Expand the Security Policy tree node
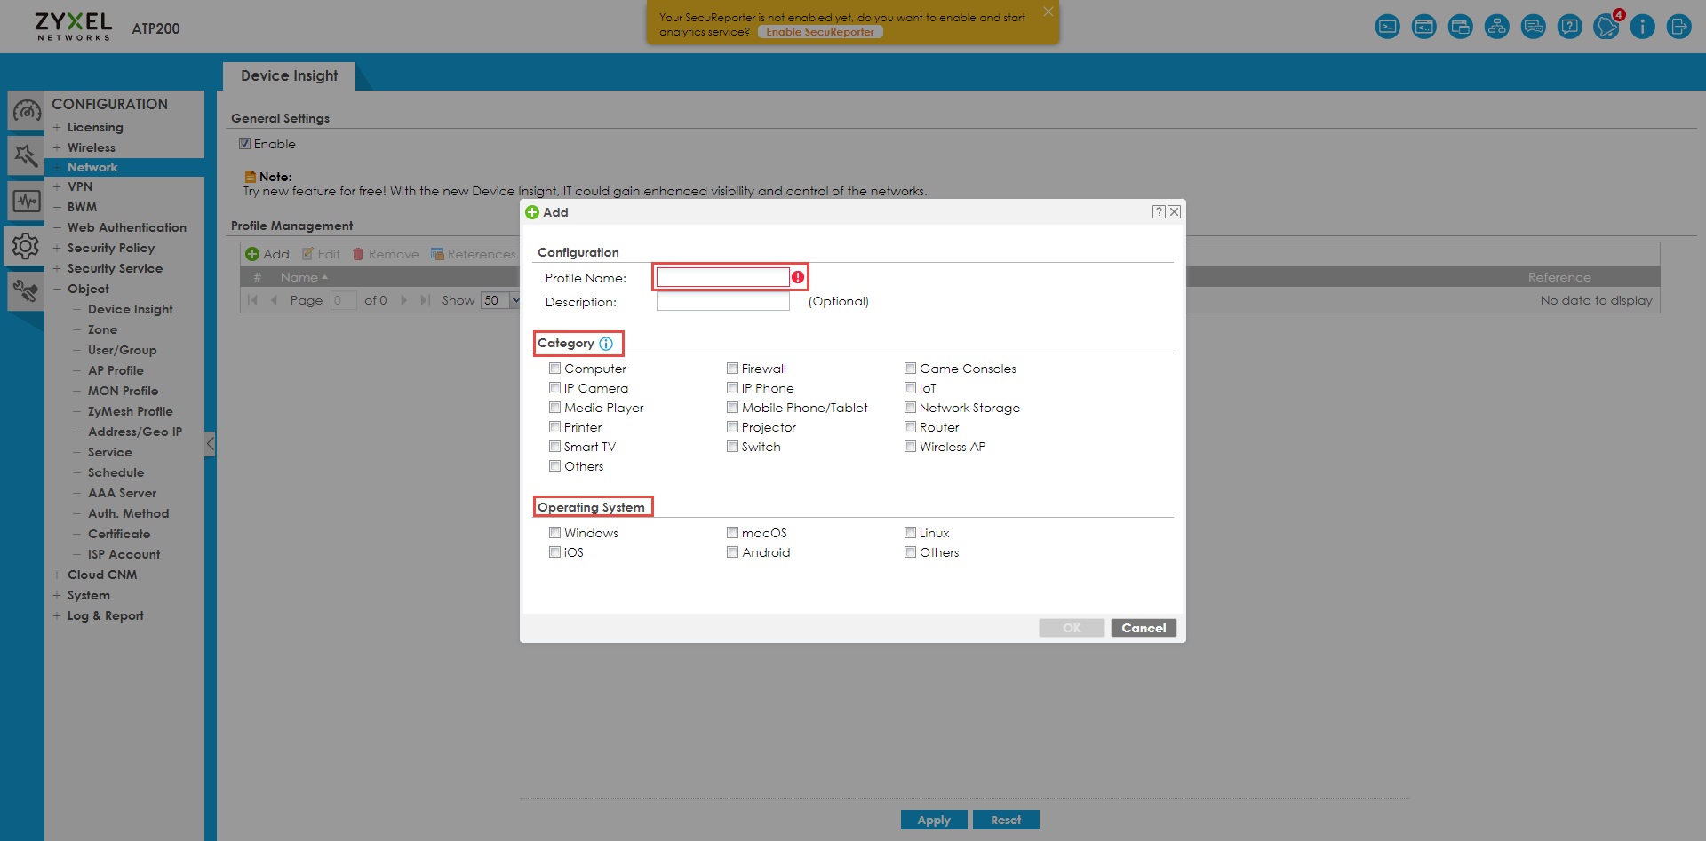Screen dimensions: 1706x841 57,249
